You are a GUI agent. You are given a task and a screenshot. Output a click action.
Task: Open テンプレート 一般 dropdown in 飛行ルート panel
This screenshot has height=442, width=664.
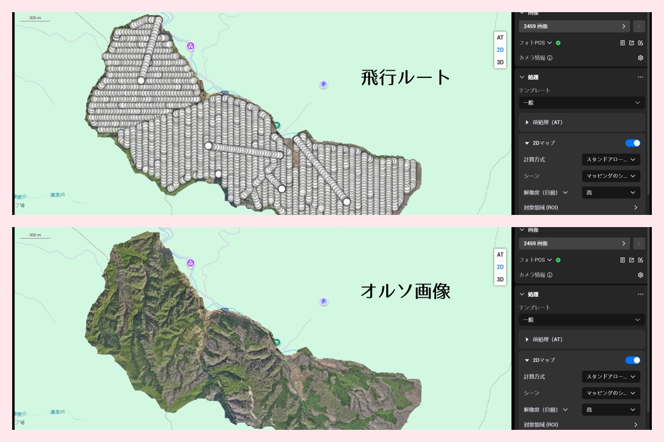tap(582, 103)
